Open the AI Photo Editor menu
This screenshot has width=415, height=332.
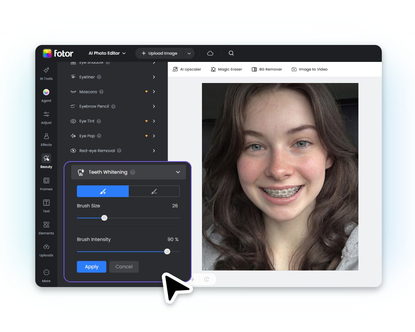click(x=107, y=53)
